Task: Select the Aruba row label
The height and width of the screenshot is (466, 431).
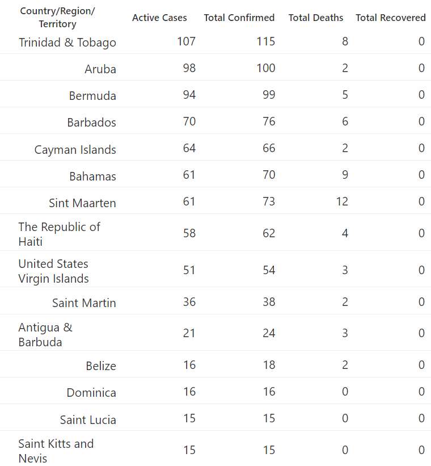Action: [100, 69]
